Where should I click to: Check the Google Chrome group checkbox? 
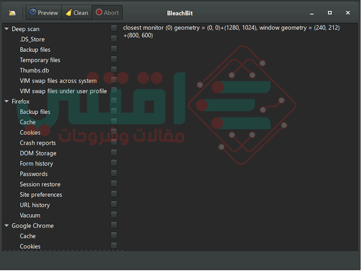pyautogui.click(x=114, y=225)
